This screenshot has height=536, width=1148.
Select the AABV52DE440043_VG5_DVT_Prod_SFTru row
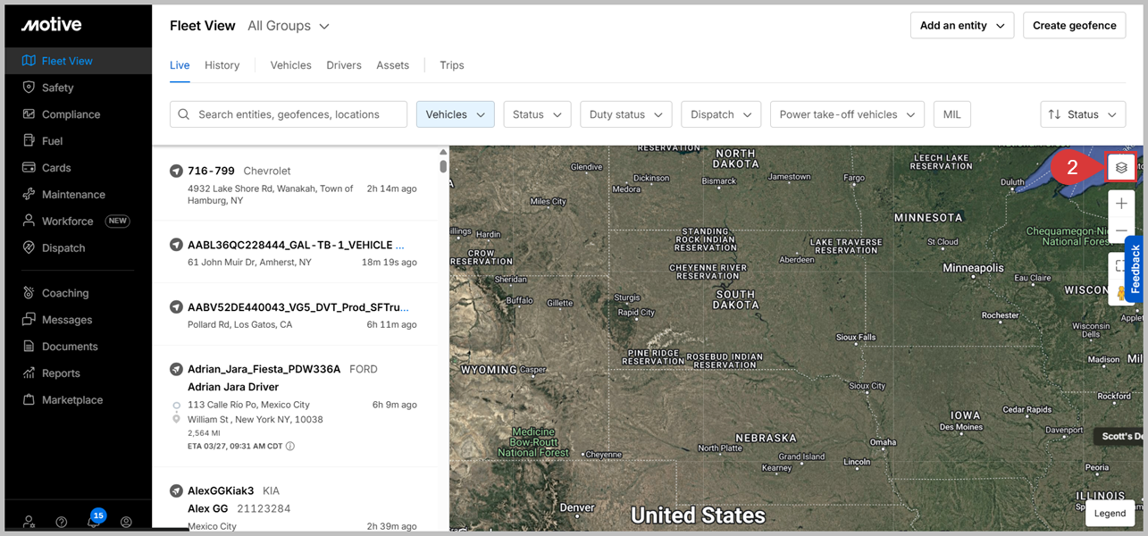(x=295, y=314)
